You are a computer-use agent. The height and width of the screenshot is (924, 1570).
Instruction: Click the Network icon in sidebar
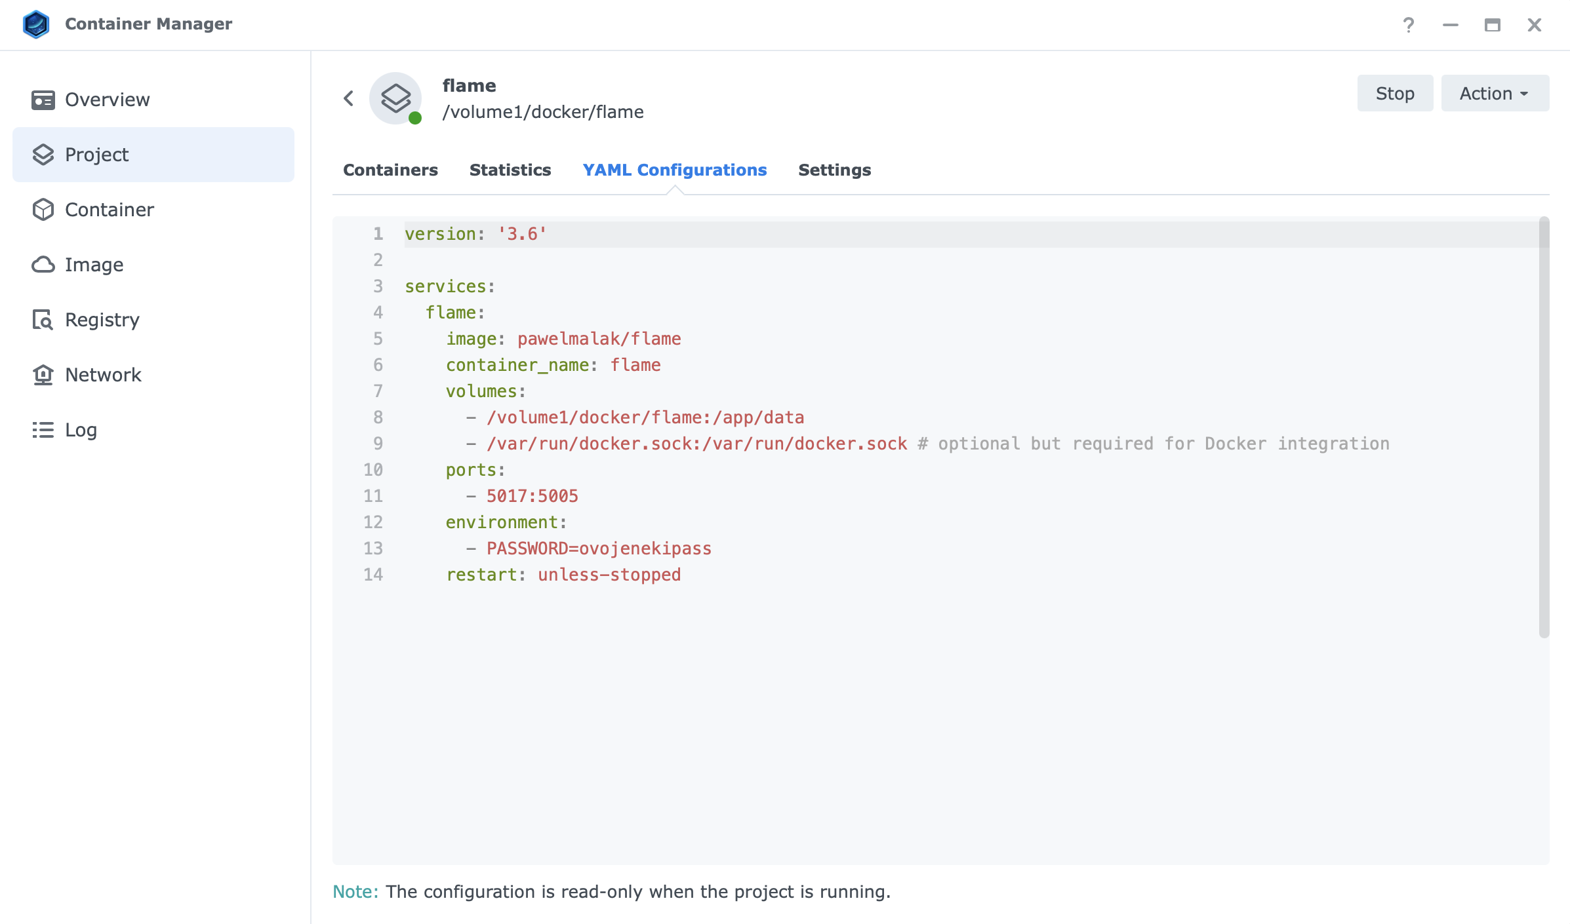tap(43, 375)
